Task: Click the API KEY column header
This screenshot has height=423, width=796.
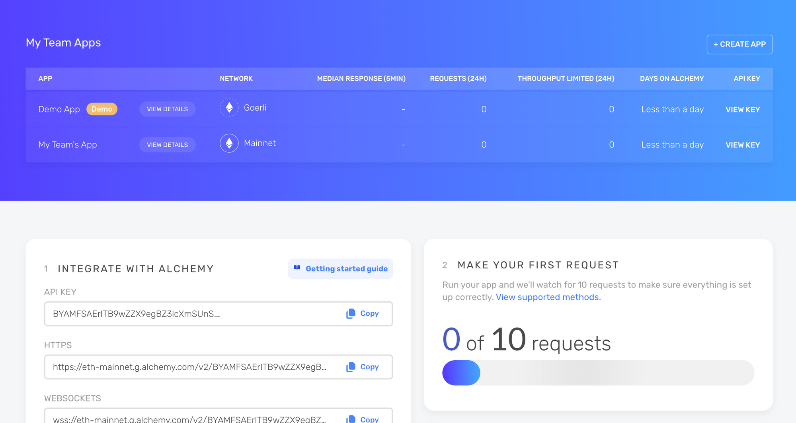Action: (747, 79)
